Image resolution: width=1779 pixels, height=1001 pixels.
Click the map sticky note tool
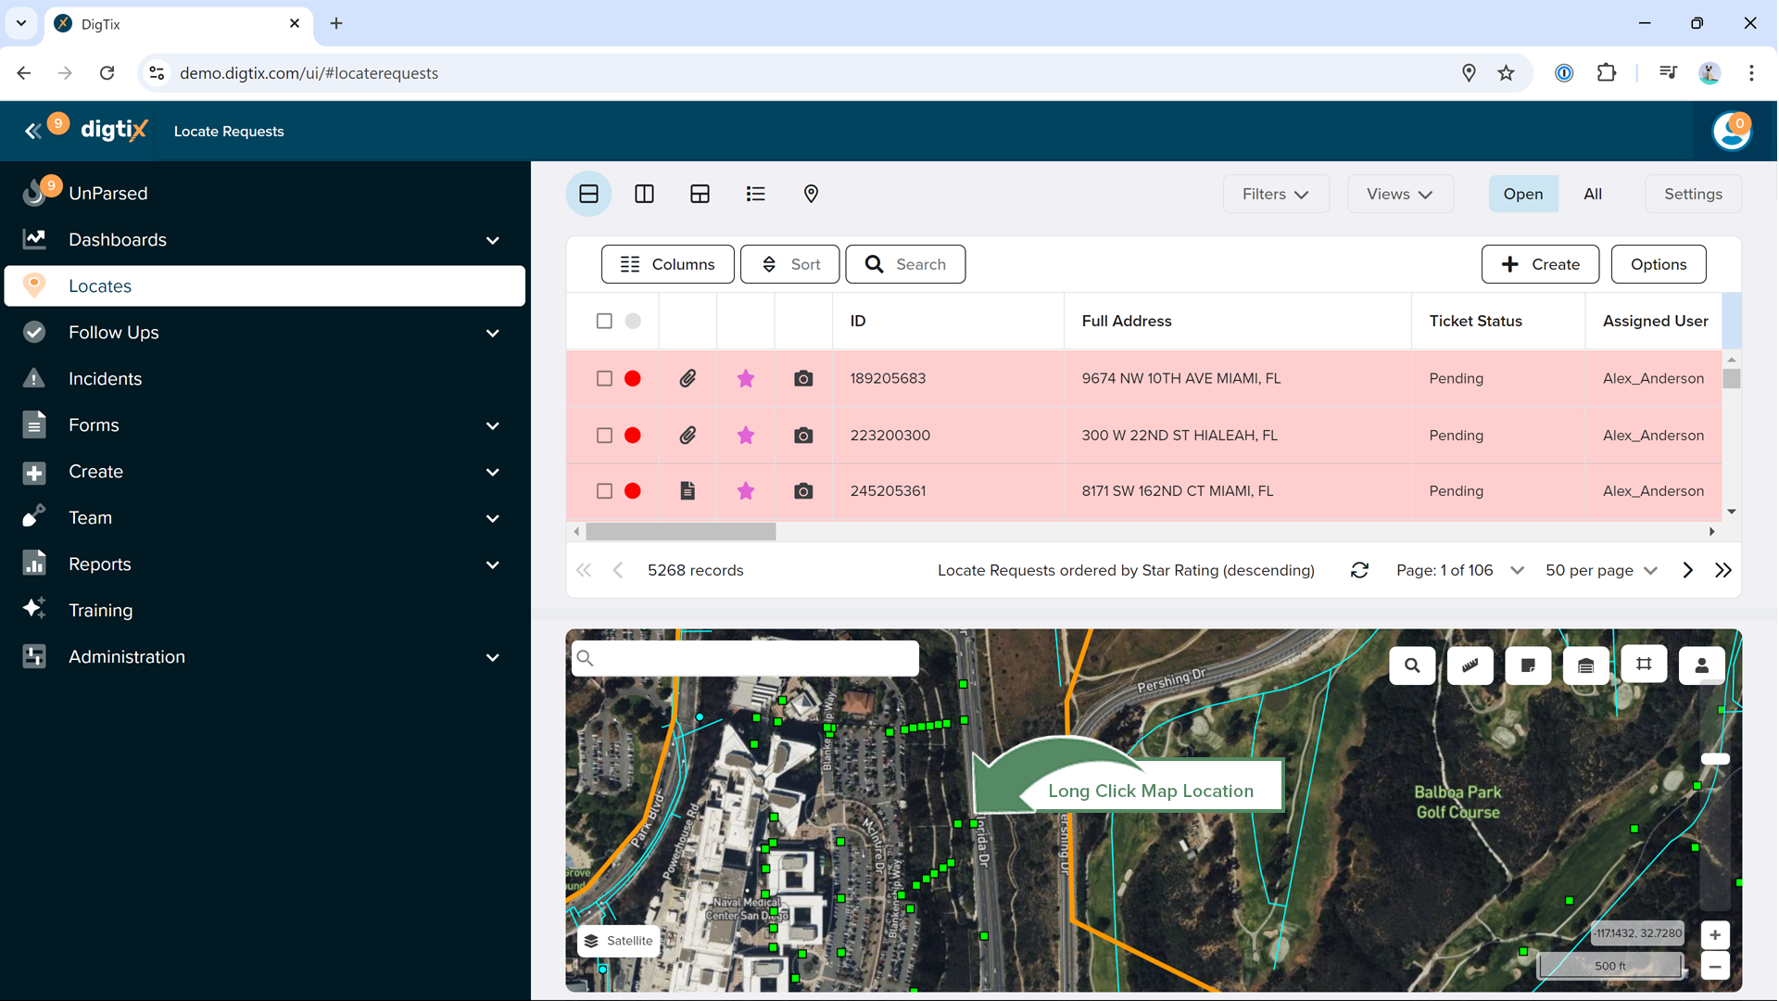point(1528,665)
